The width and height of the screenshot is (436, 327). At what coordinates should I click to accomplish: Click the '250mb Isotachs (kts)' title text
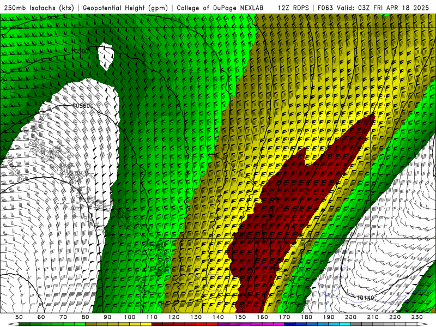pos(39,8)
